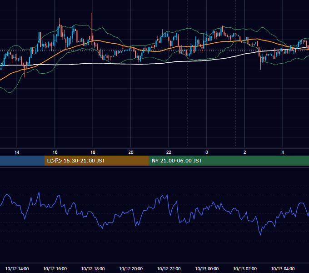This screenshot has width=309, height=273.
Task: Click the 2 hour label on price chart axis
Action: [x=245, y=152]
